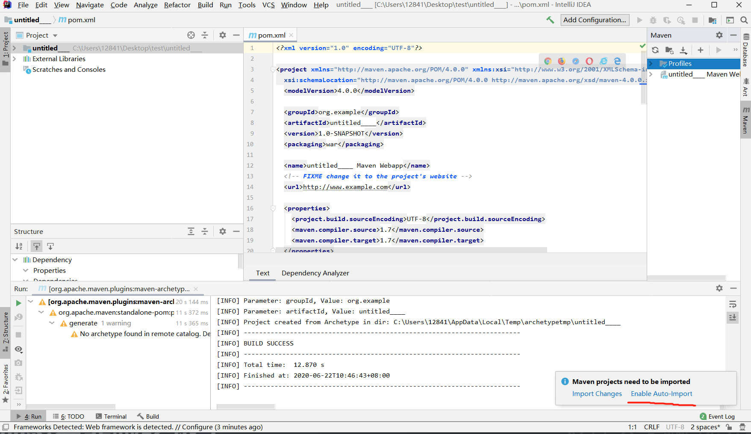Toggle scroll to end in Run console
This screenshot has width=751, height=434.
pyautogui.click(x=733, y=317)
